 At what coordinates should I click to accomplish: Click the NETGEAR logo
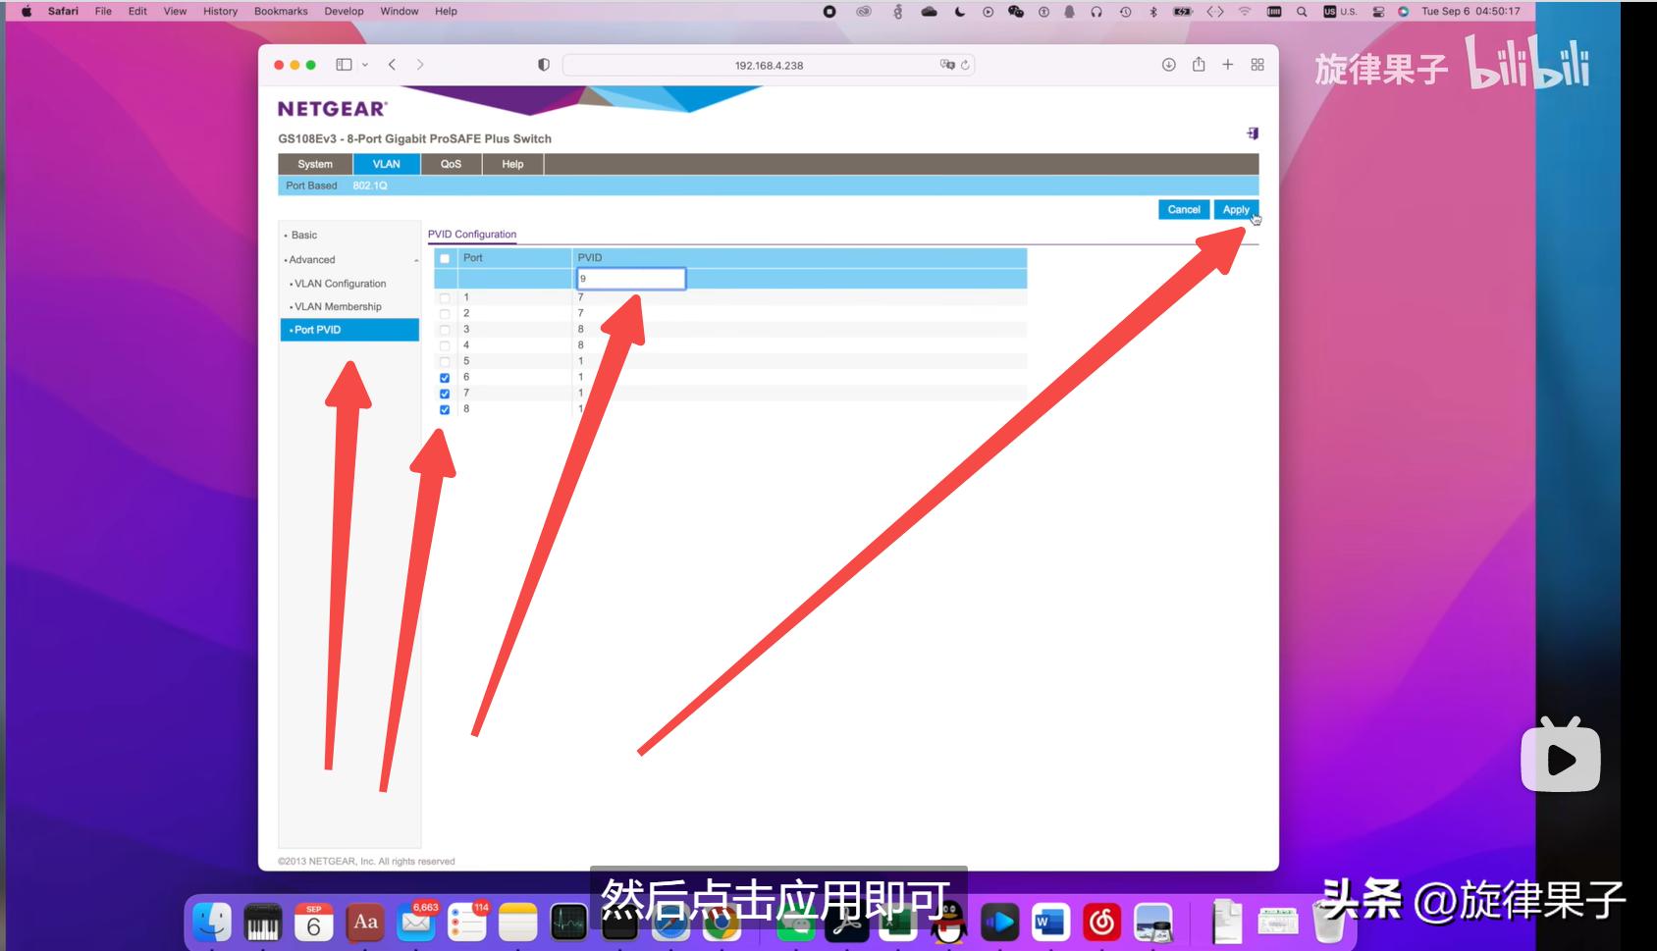point(333,109)
